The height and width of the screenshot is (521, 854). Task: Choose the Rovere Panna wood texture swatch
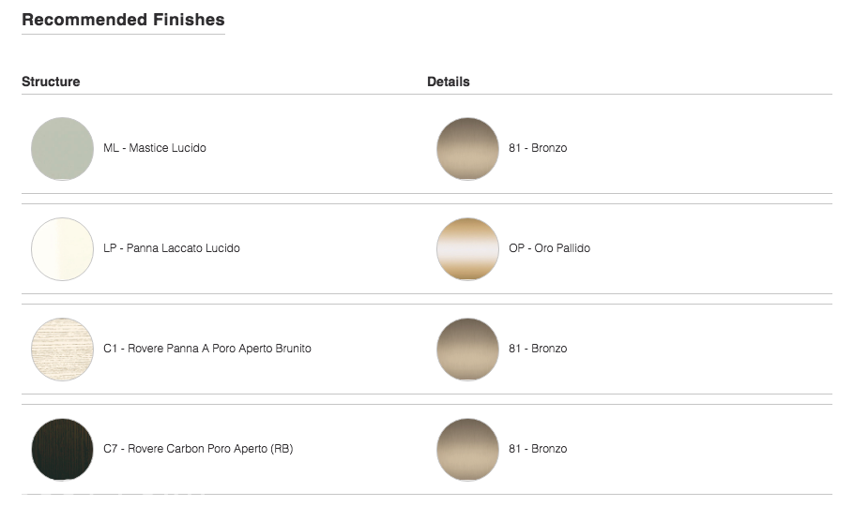pos(62,350)
